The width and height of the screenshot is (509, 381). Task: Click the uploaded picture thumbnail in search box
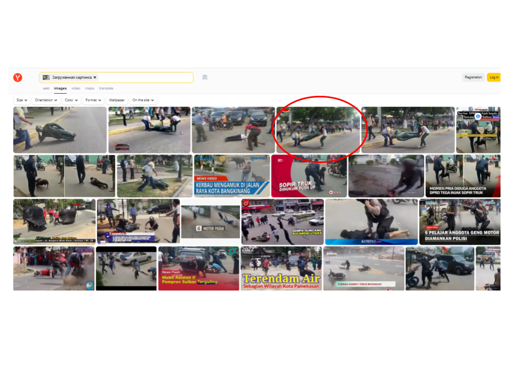click(x=46, y=77)
